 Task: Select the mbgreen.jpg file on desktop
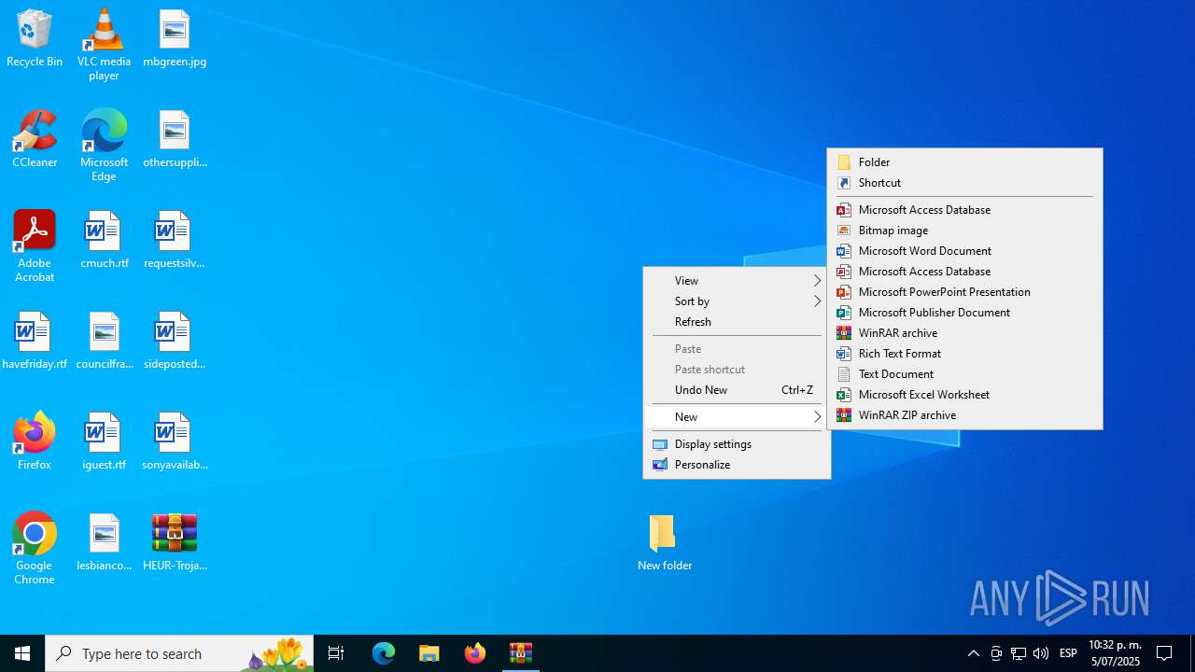pyautogui.click(x=175, y=39)
